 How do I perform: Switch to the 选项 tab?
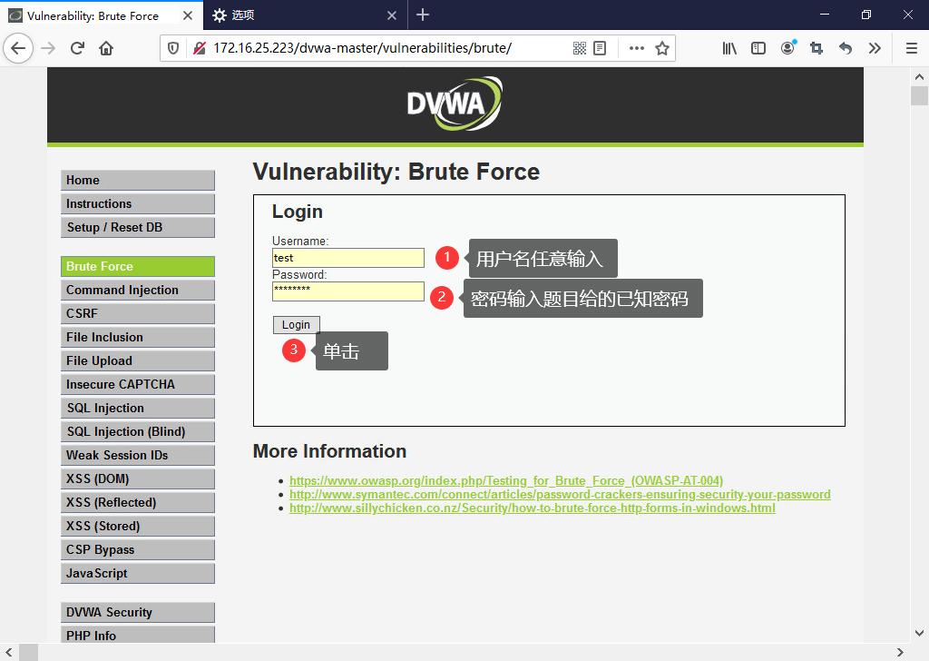point(306,15)
